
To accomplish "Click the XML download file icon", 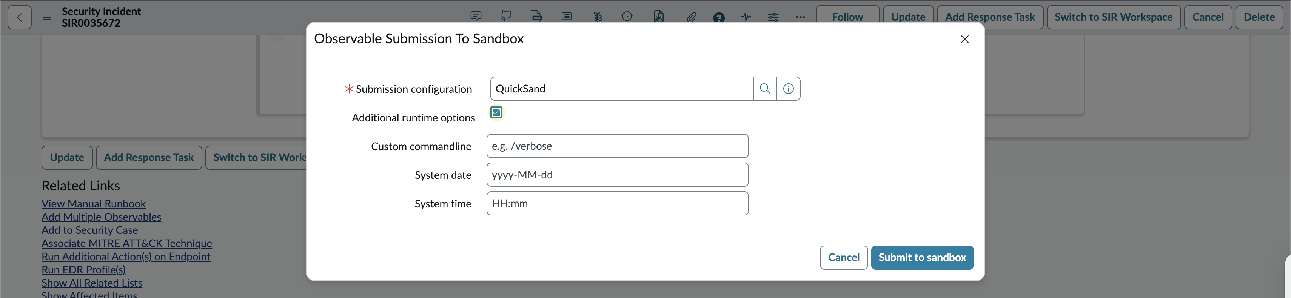I will [x=659, y=17].
